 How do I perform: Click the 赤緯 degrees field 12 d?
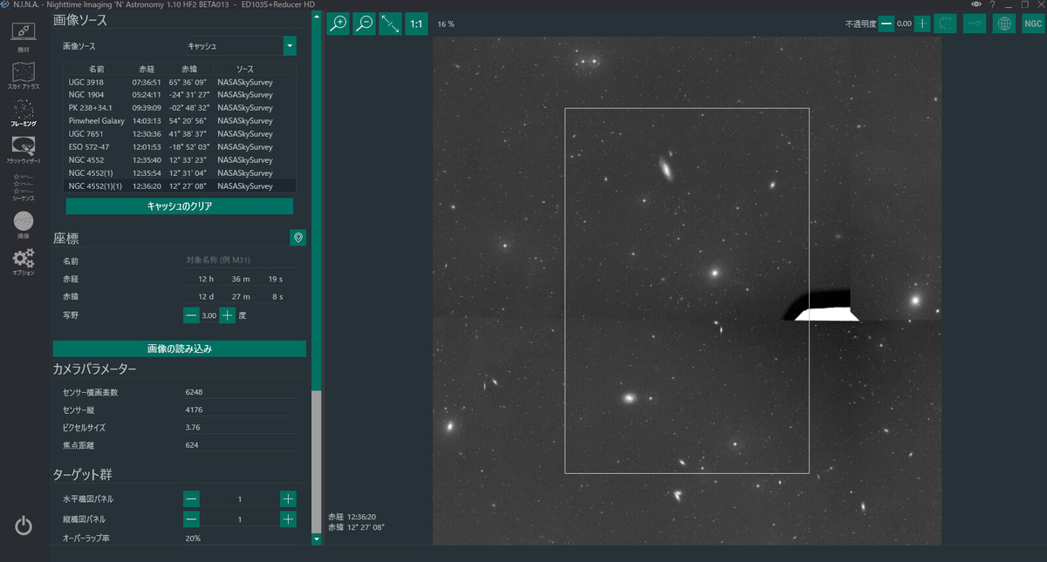point(202,297)
